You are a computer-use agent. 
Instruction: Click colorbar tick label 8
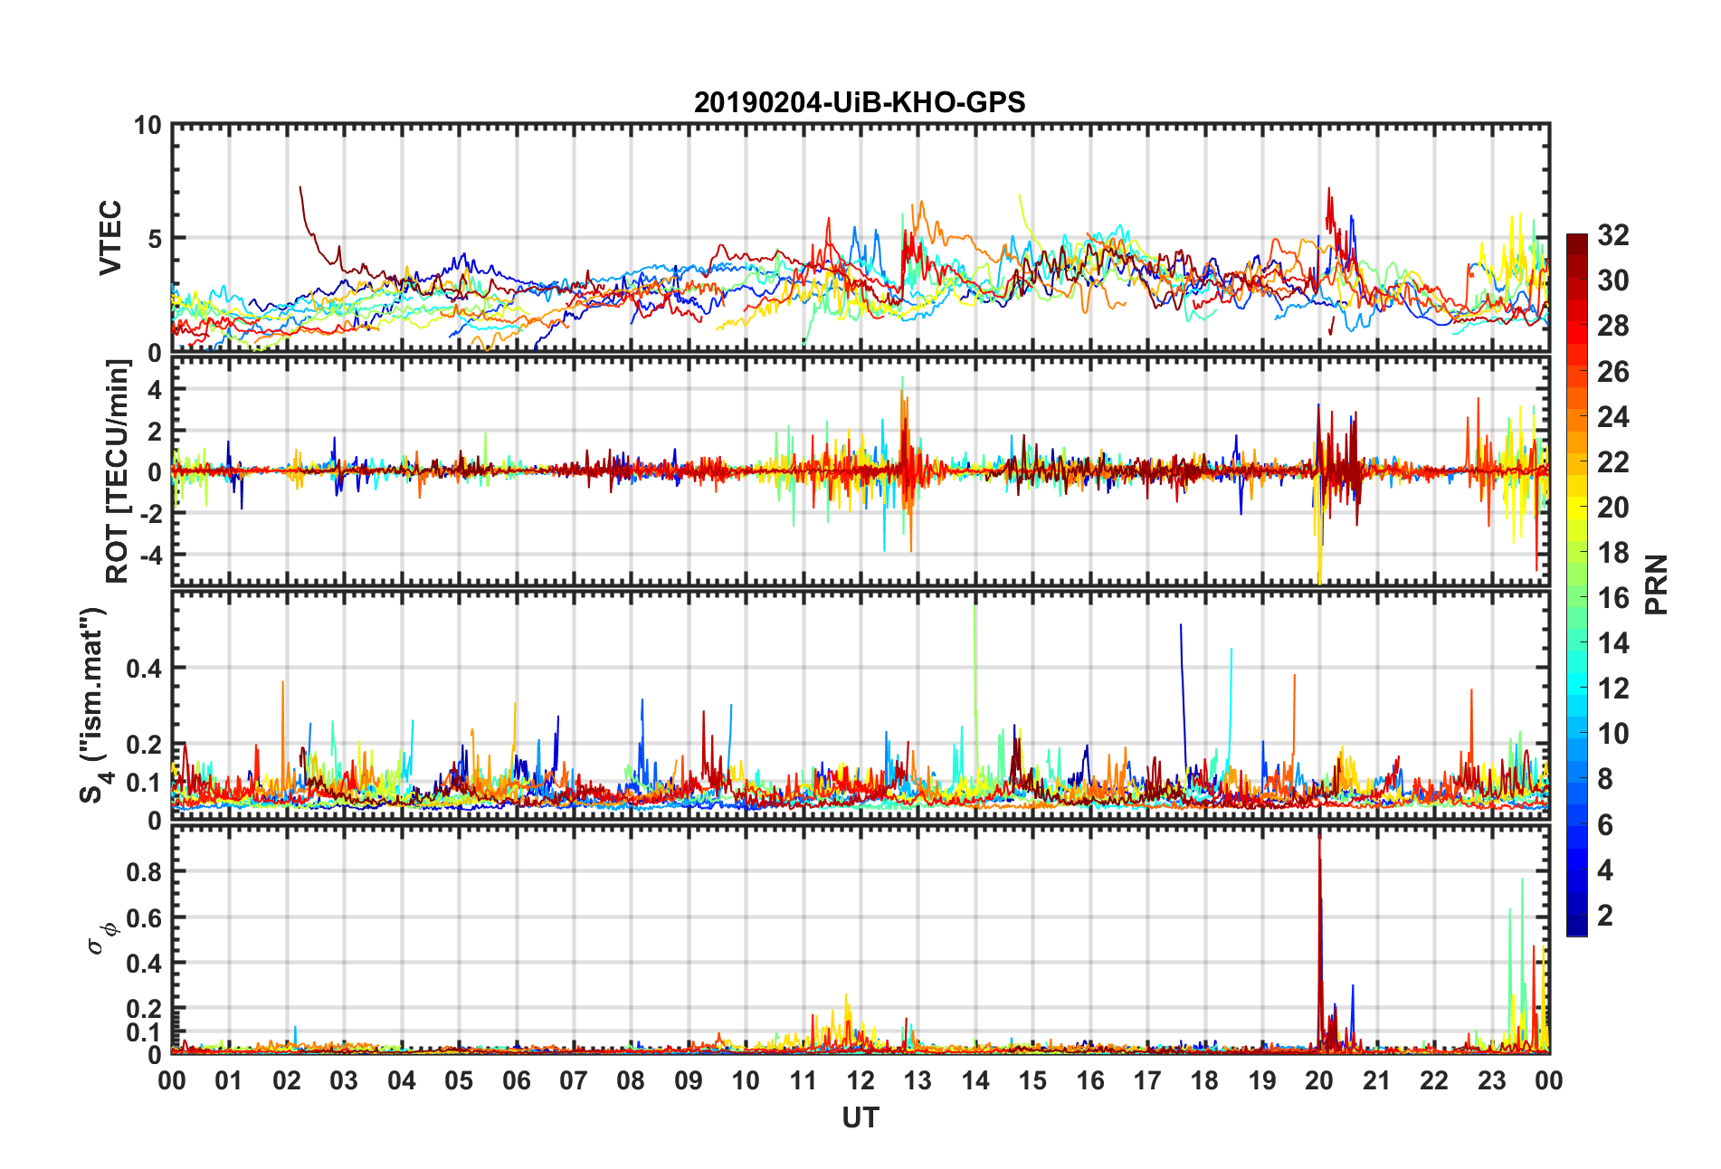point(1605,779)
